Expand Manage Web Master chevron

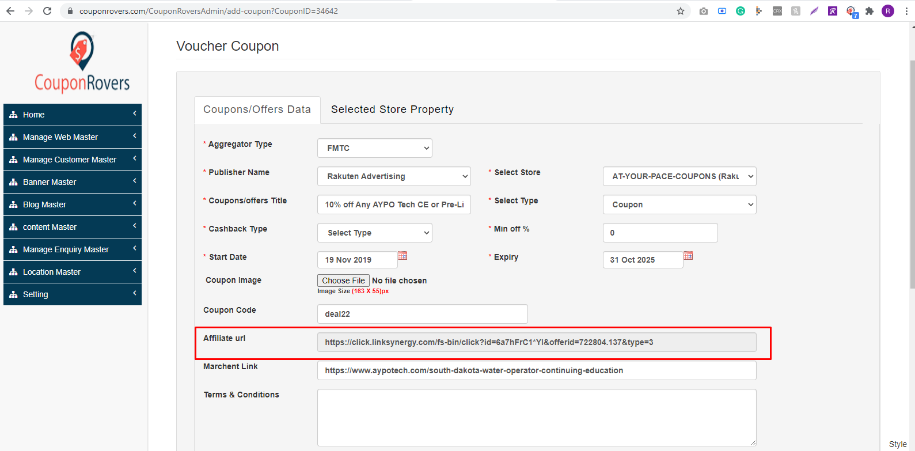coord(135,136)
